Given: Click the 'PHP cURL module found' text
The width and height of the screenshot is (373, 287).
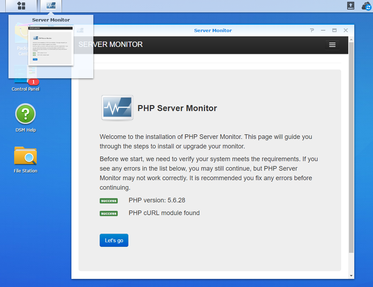Looking at the screenshot, I should (x=164, y=213).
